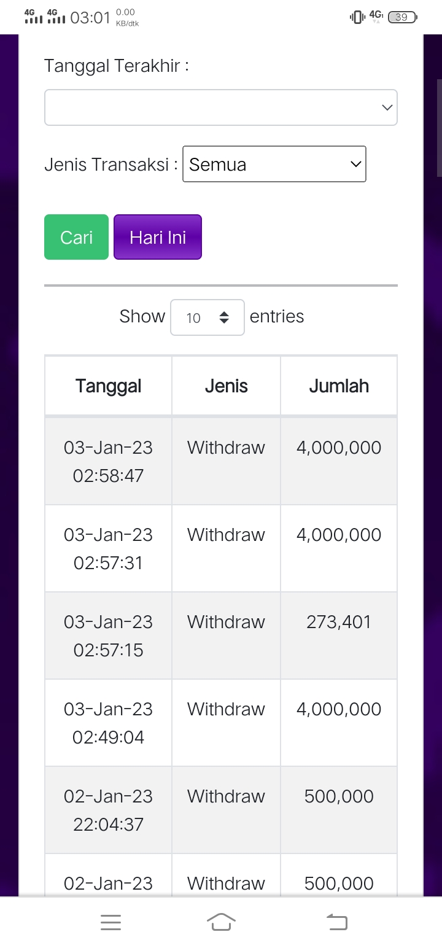The height and width of the screenshot is (948, 442).
Task: Sort table by Tanggal column header
Action: (x=108, y=386)
